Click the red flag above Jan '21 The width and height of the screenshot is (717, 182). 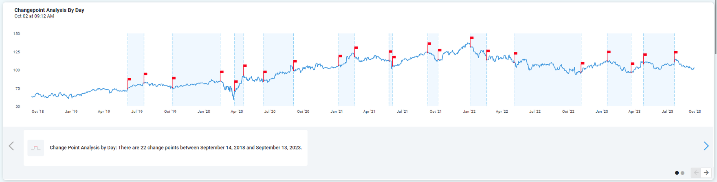pyautogui.click(x=340, y=56)
